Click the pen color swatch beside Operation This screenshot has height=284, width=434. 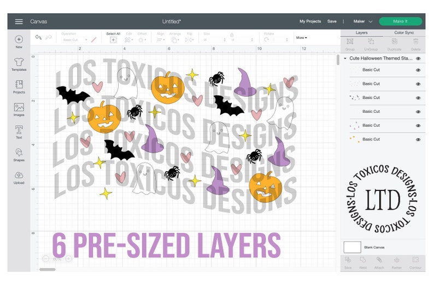coord(93,40)
